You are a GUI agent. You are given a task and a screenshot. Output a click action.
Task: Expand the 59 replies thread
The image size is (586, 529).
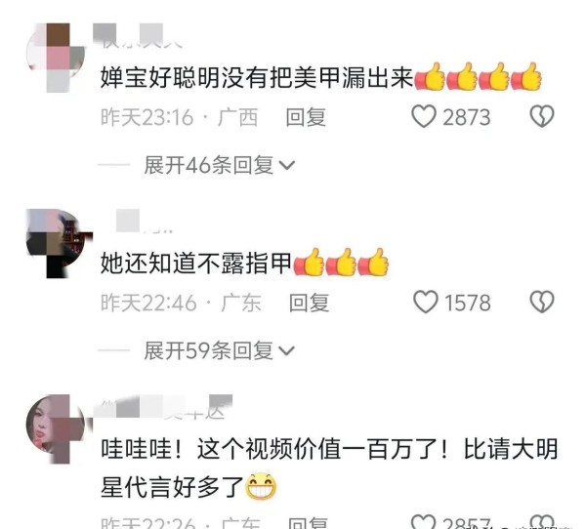click(x=220, y=350)
